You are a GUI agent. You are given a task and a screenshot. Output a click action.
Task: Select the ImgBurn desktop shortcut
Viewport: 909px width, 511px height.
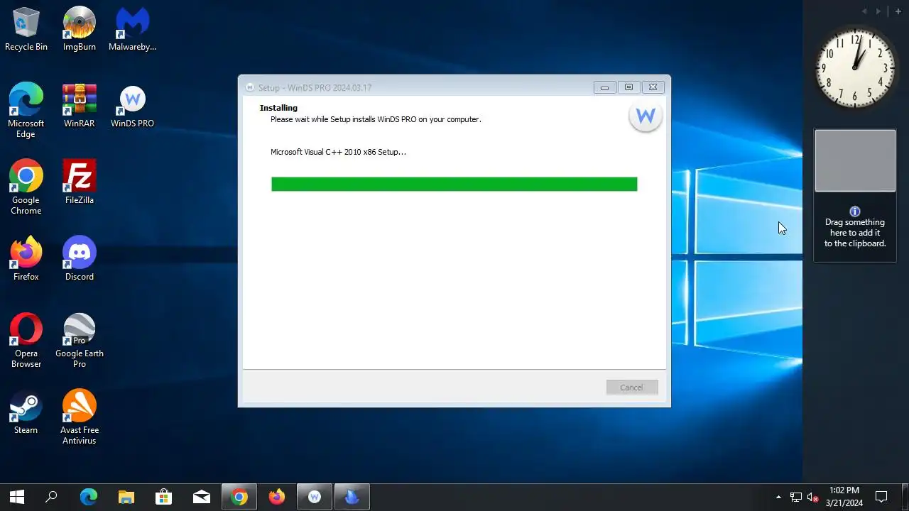coord(80,29)
